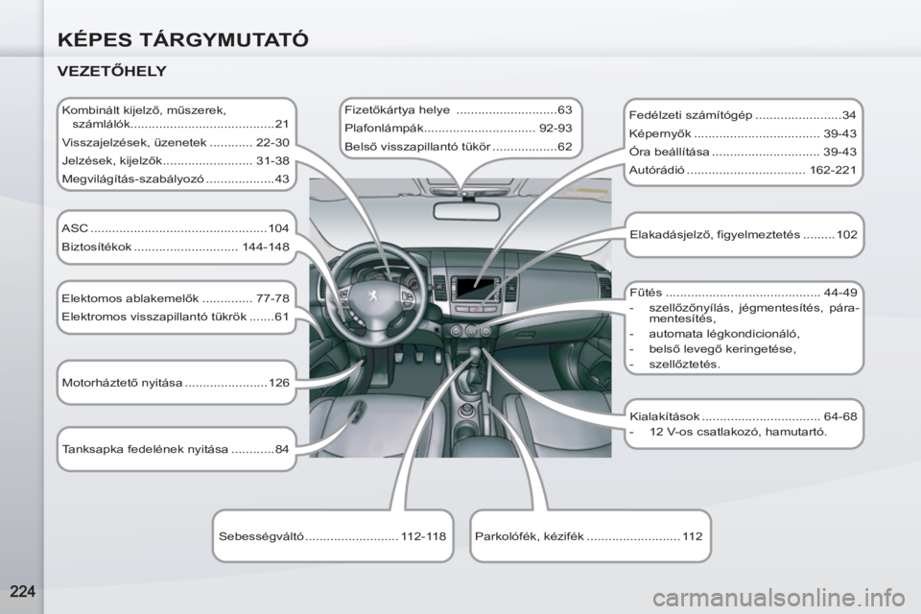
Task: Click 'Elektromos visszapillantó tükrök 61' entry
Action: (176, 316)
